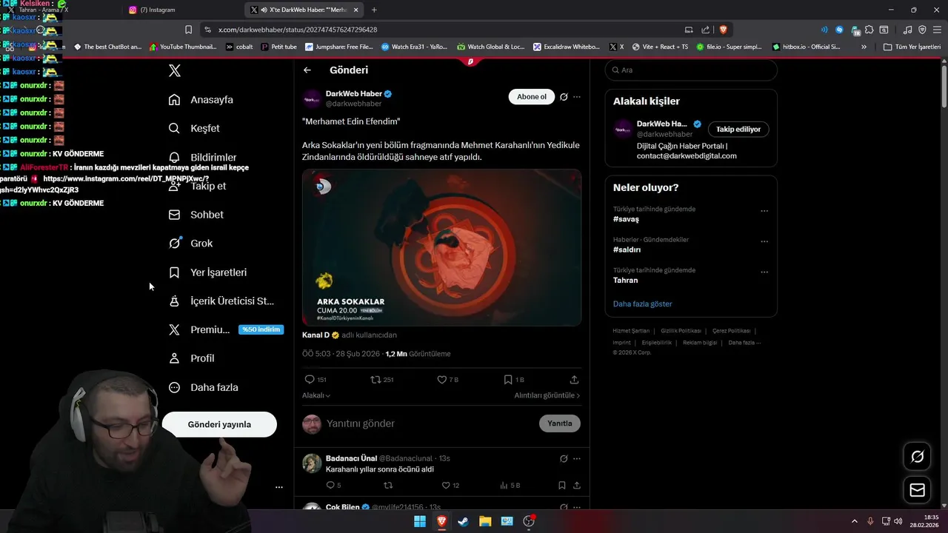Open #savaş trending topic
Viewport: 948px width, 533px height.
click(x=626, y=219)
